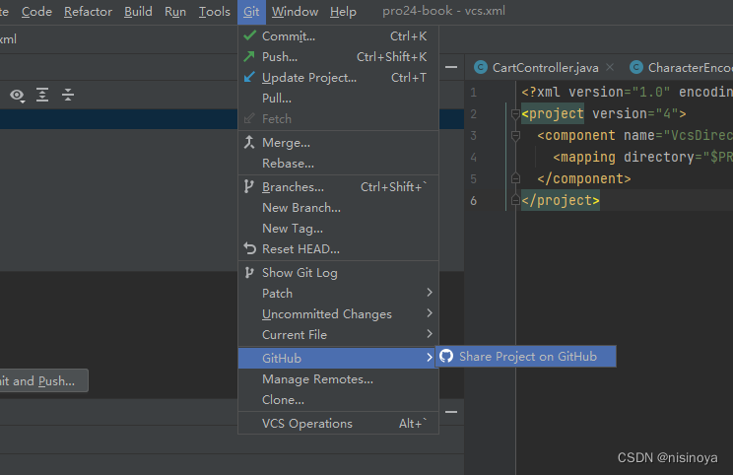Choose New Tag... from the Git menu

(339, 229)
